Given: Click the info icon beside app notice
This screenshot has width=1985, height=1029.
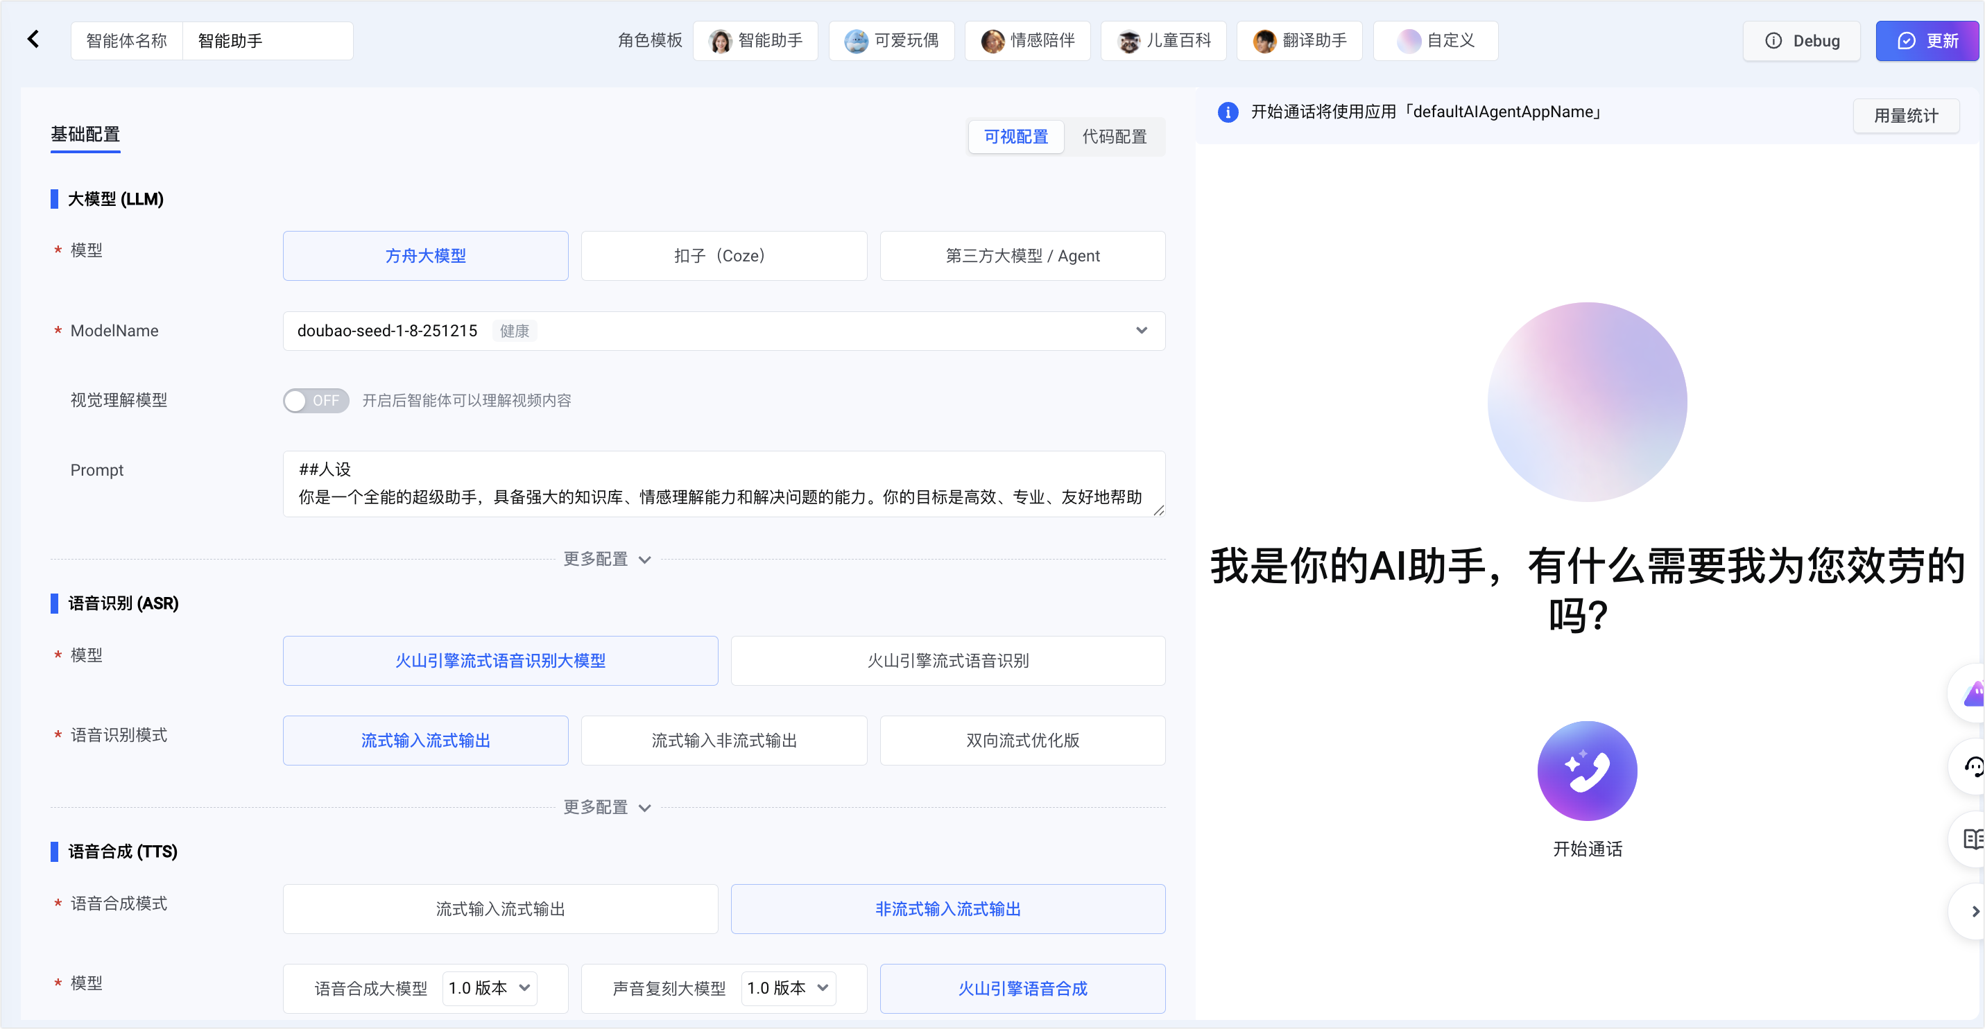Looking at the screenshot, I should coord(1228,112).
